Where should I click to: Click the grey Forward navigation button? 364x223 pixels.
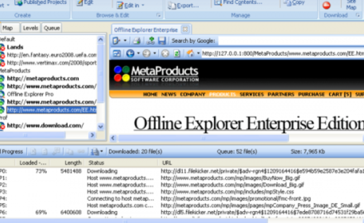(x=146, y=54)
